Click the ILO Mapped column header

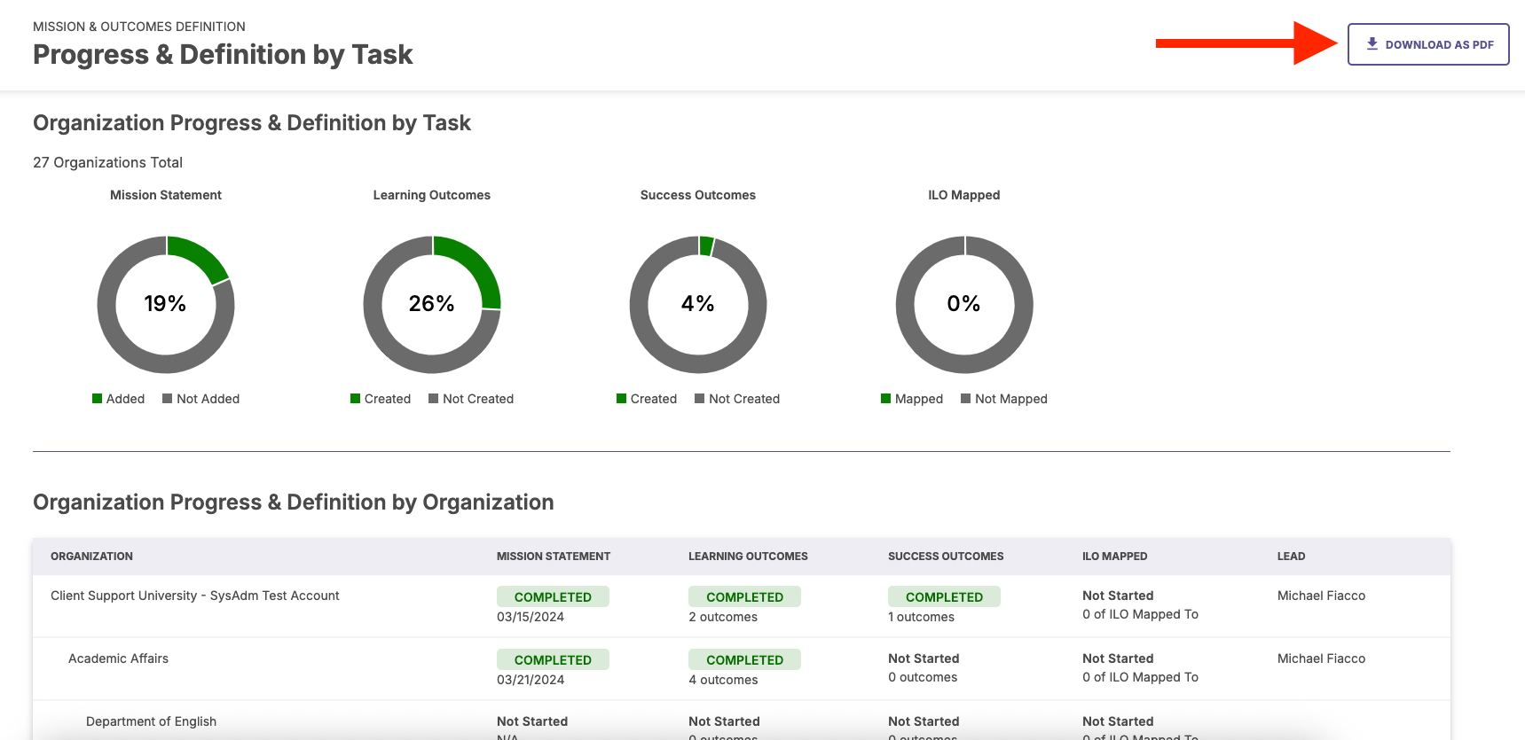click(x=1114, y=557)
